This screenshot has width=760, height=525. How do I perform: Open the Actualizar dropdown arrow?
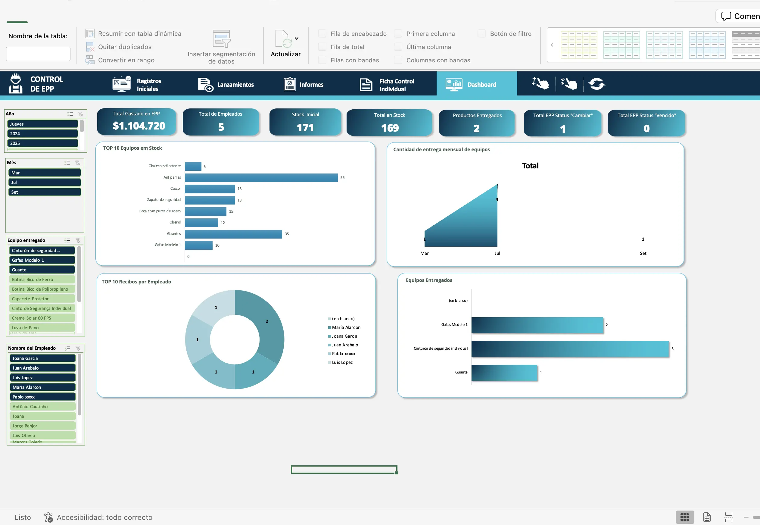pyautogui.click(x=297, y=39)
